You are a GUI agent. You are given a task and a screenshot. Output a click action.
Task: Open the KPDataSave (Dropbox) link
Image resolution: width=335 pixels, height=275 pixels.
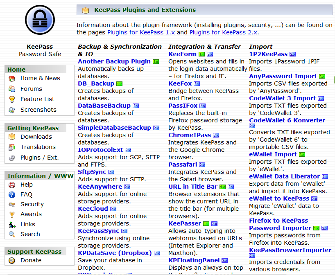click(x=115, y=253)
